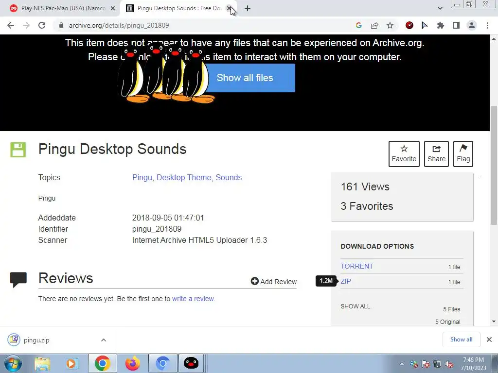Open a new browser tab
Viewport: 498px width, 373px height.
[x=248, y=9]
